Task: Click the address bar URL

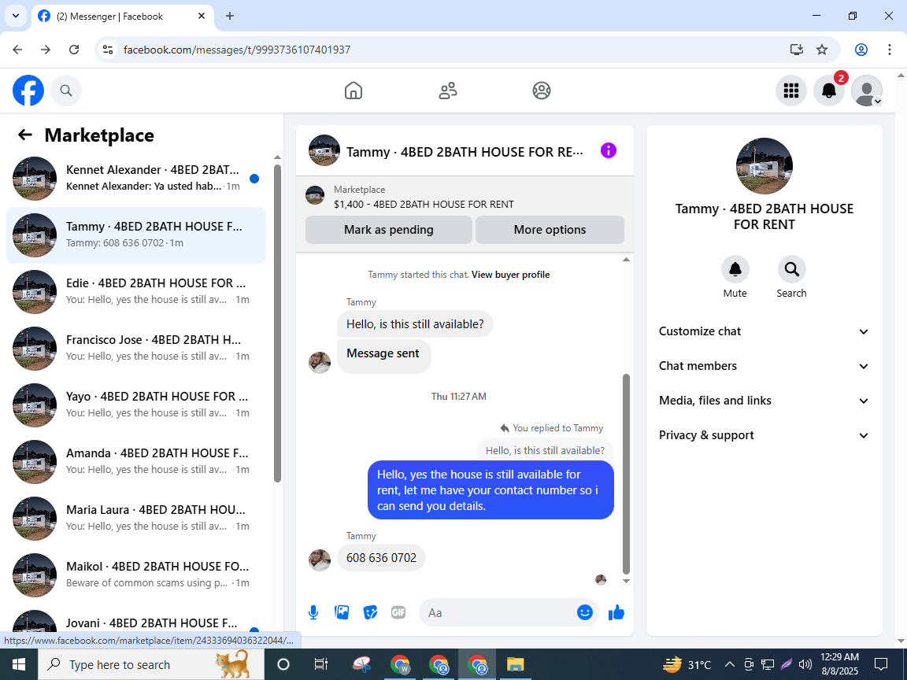Action: click(x=237, y=50)
